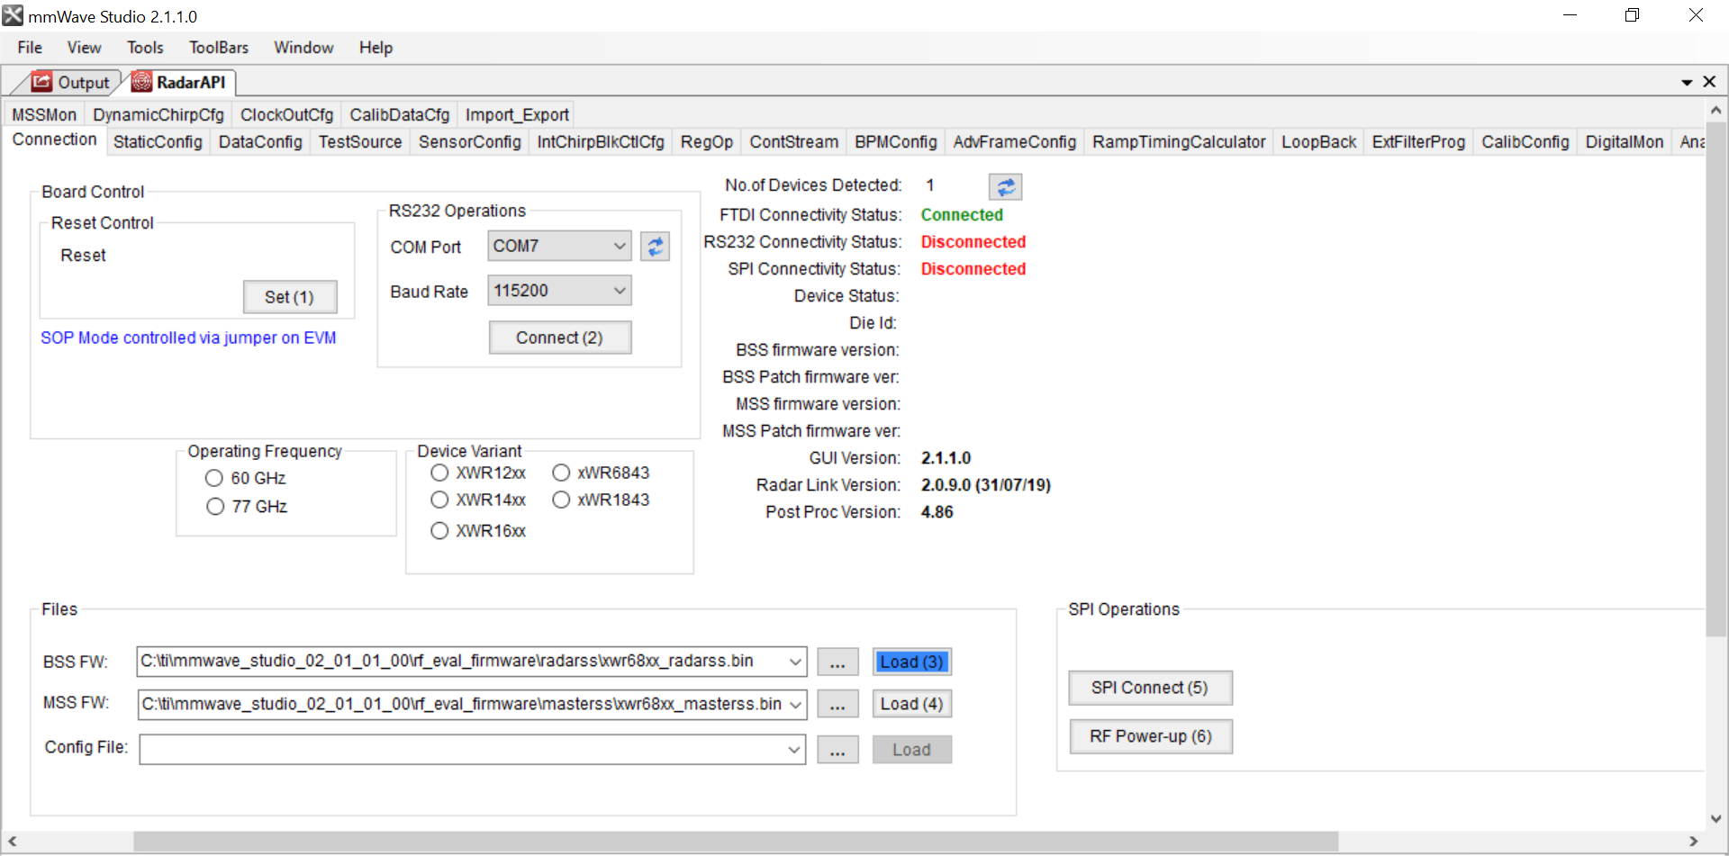The image size is (1729, 856).
Task: Click the mmWave Studio title bar icon
Action: [13, 15]
